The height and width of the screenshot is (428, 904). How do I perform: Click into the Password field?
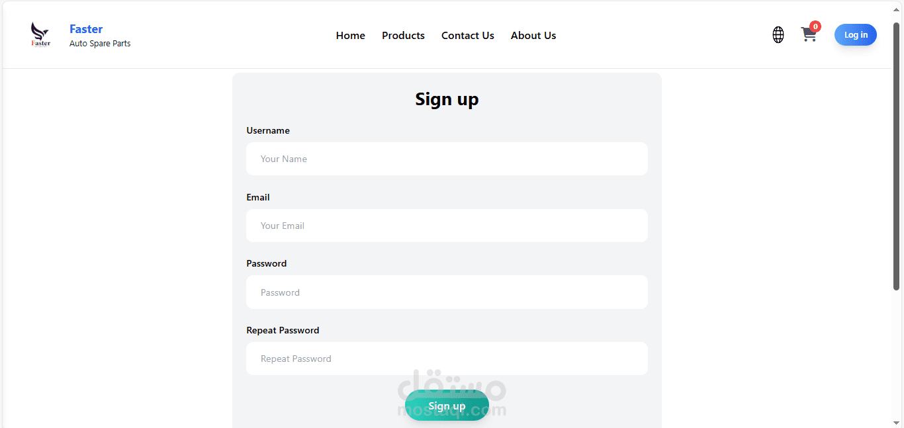click(x=447, y=292)
